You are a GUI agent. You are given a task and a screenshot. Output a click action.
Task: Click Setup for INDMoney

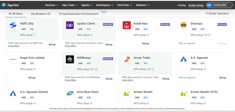click(x=109, y=79)
